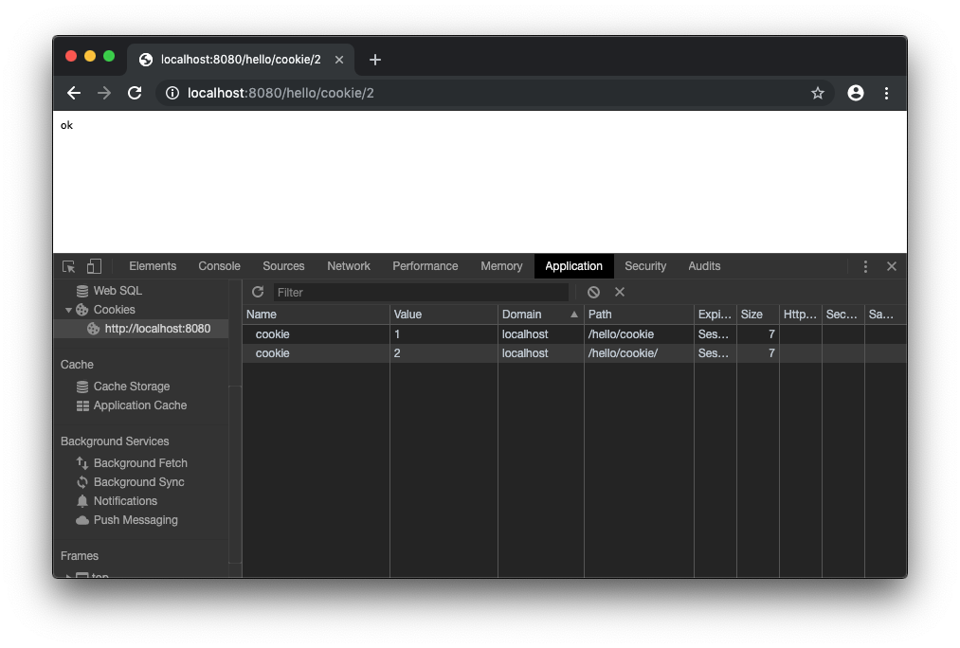Screen dimensions: 960x648
Task: Activate the inspect element picker tool
Action: coord(68,266)
